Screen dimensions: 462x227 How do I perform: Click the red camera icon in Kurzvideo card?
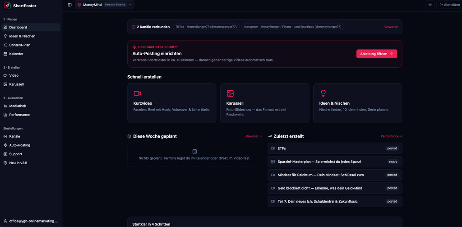pyautogui.click(x=137, y=93)
